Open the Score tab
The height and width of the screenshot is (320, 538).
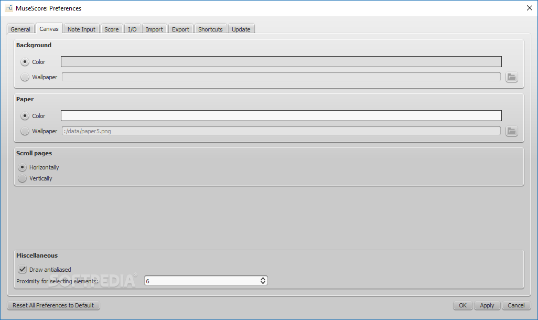[112, 29]
